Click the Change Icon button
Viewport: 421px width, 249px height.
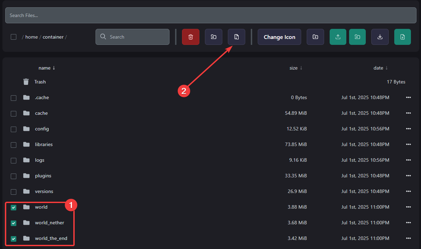pyautogui.click(x=280, y=37)
